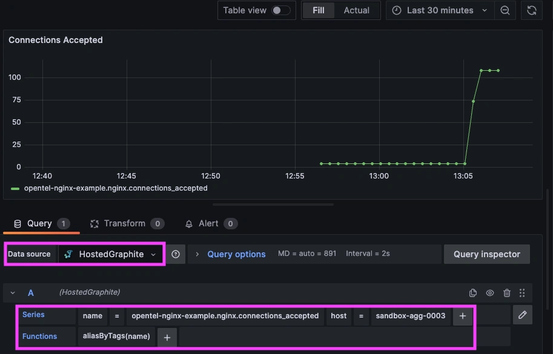Click the zoom out time range icon
This screenshot has width=553, height=354.
505,10
